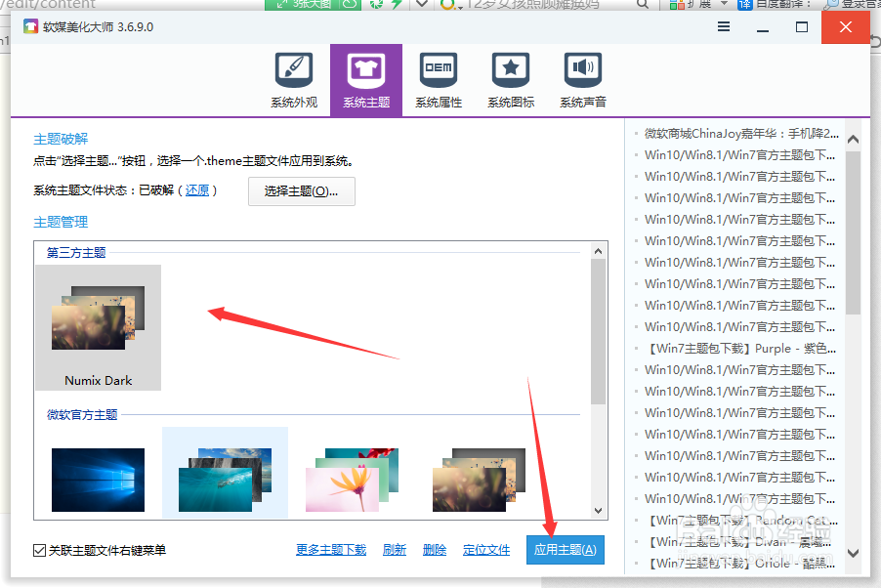Select the Numix Dark third-party theme
This screenshot has width=881, height=588.
(x=99, y=328)
